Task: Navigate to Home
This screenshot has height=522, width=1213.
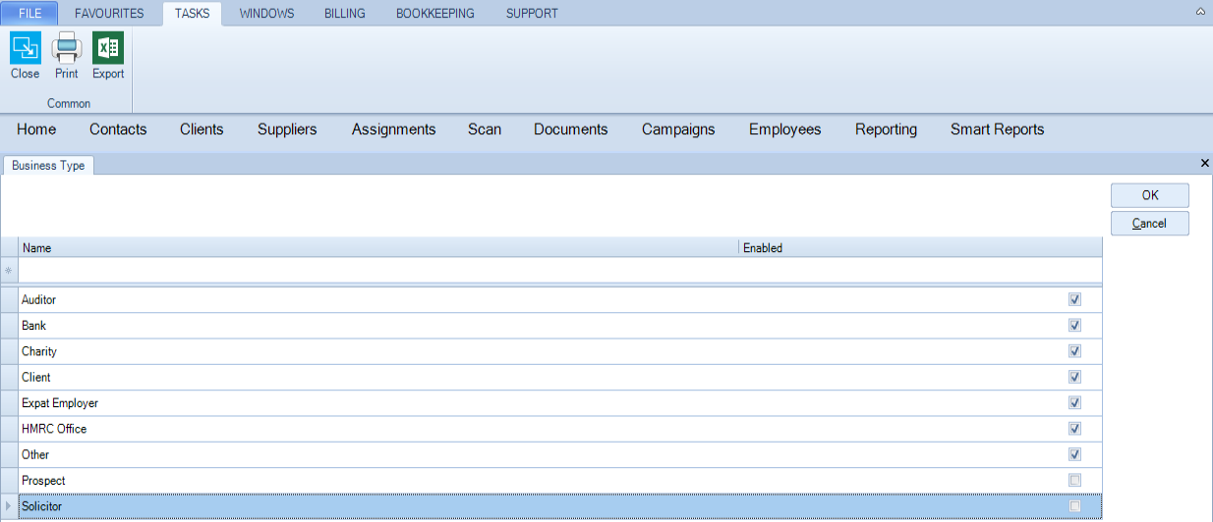Action: click(36, 130)
